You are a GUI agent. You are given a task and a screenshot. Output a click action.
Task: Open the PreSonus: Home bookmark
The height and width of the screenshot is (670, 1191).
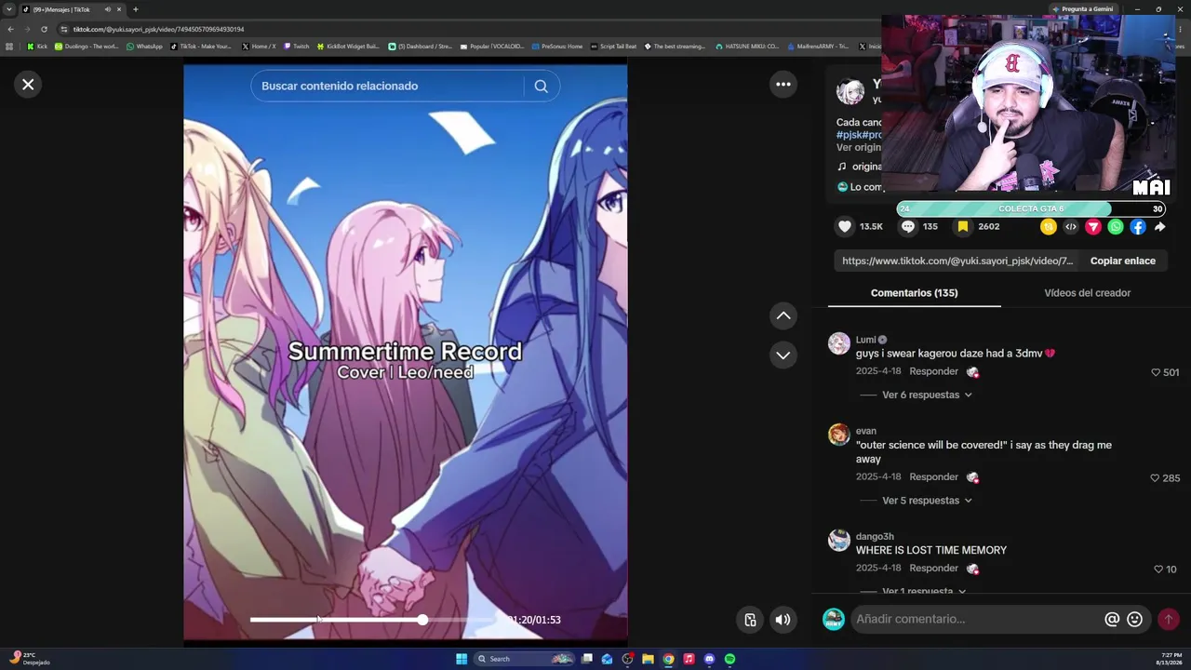[x=557, y=47]
